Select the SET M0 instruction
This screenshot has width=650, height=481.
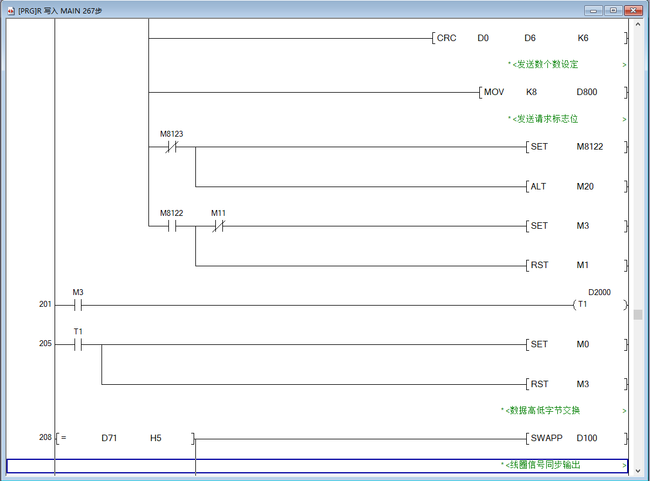click(576, 345)
